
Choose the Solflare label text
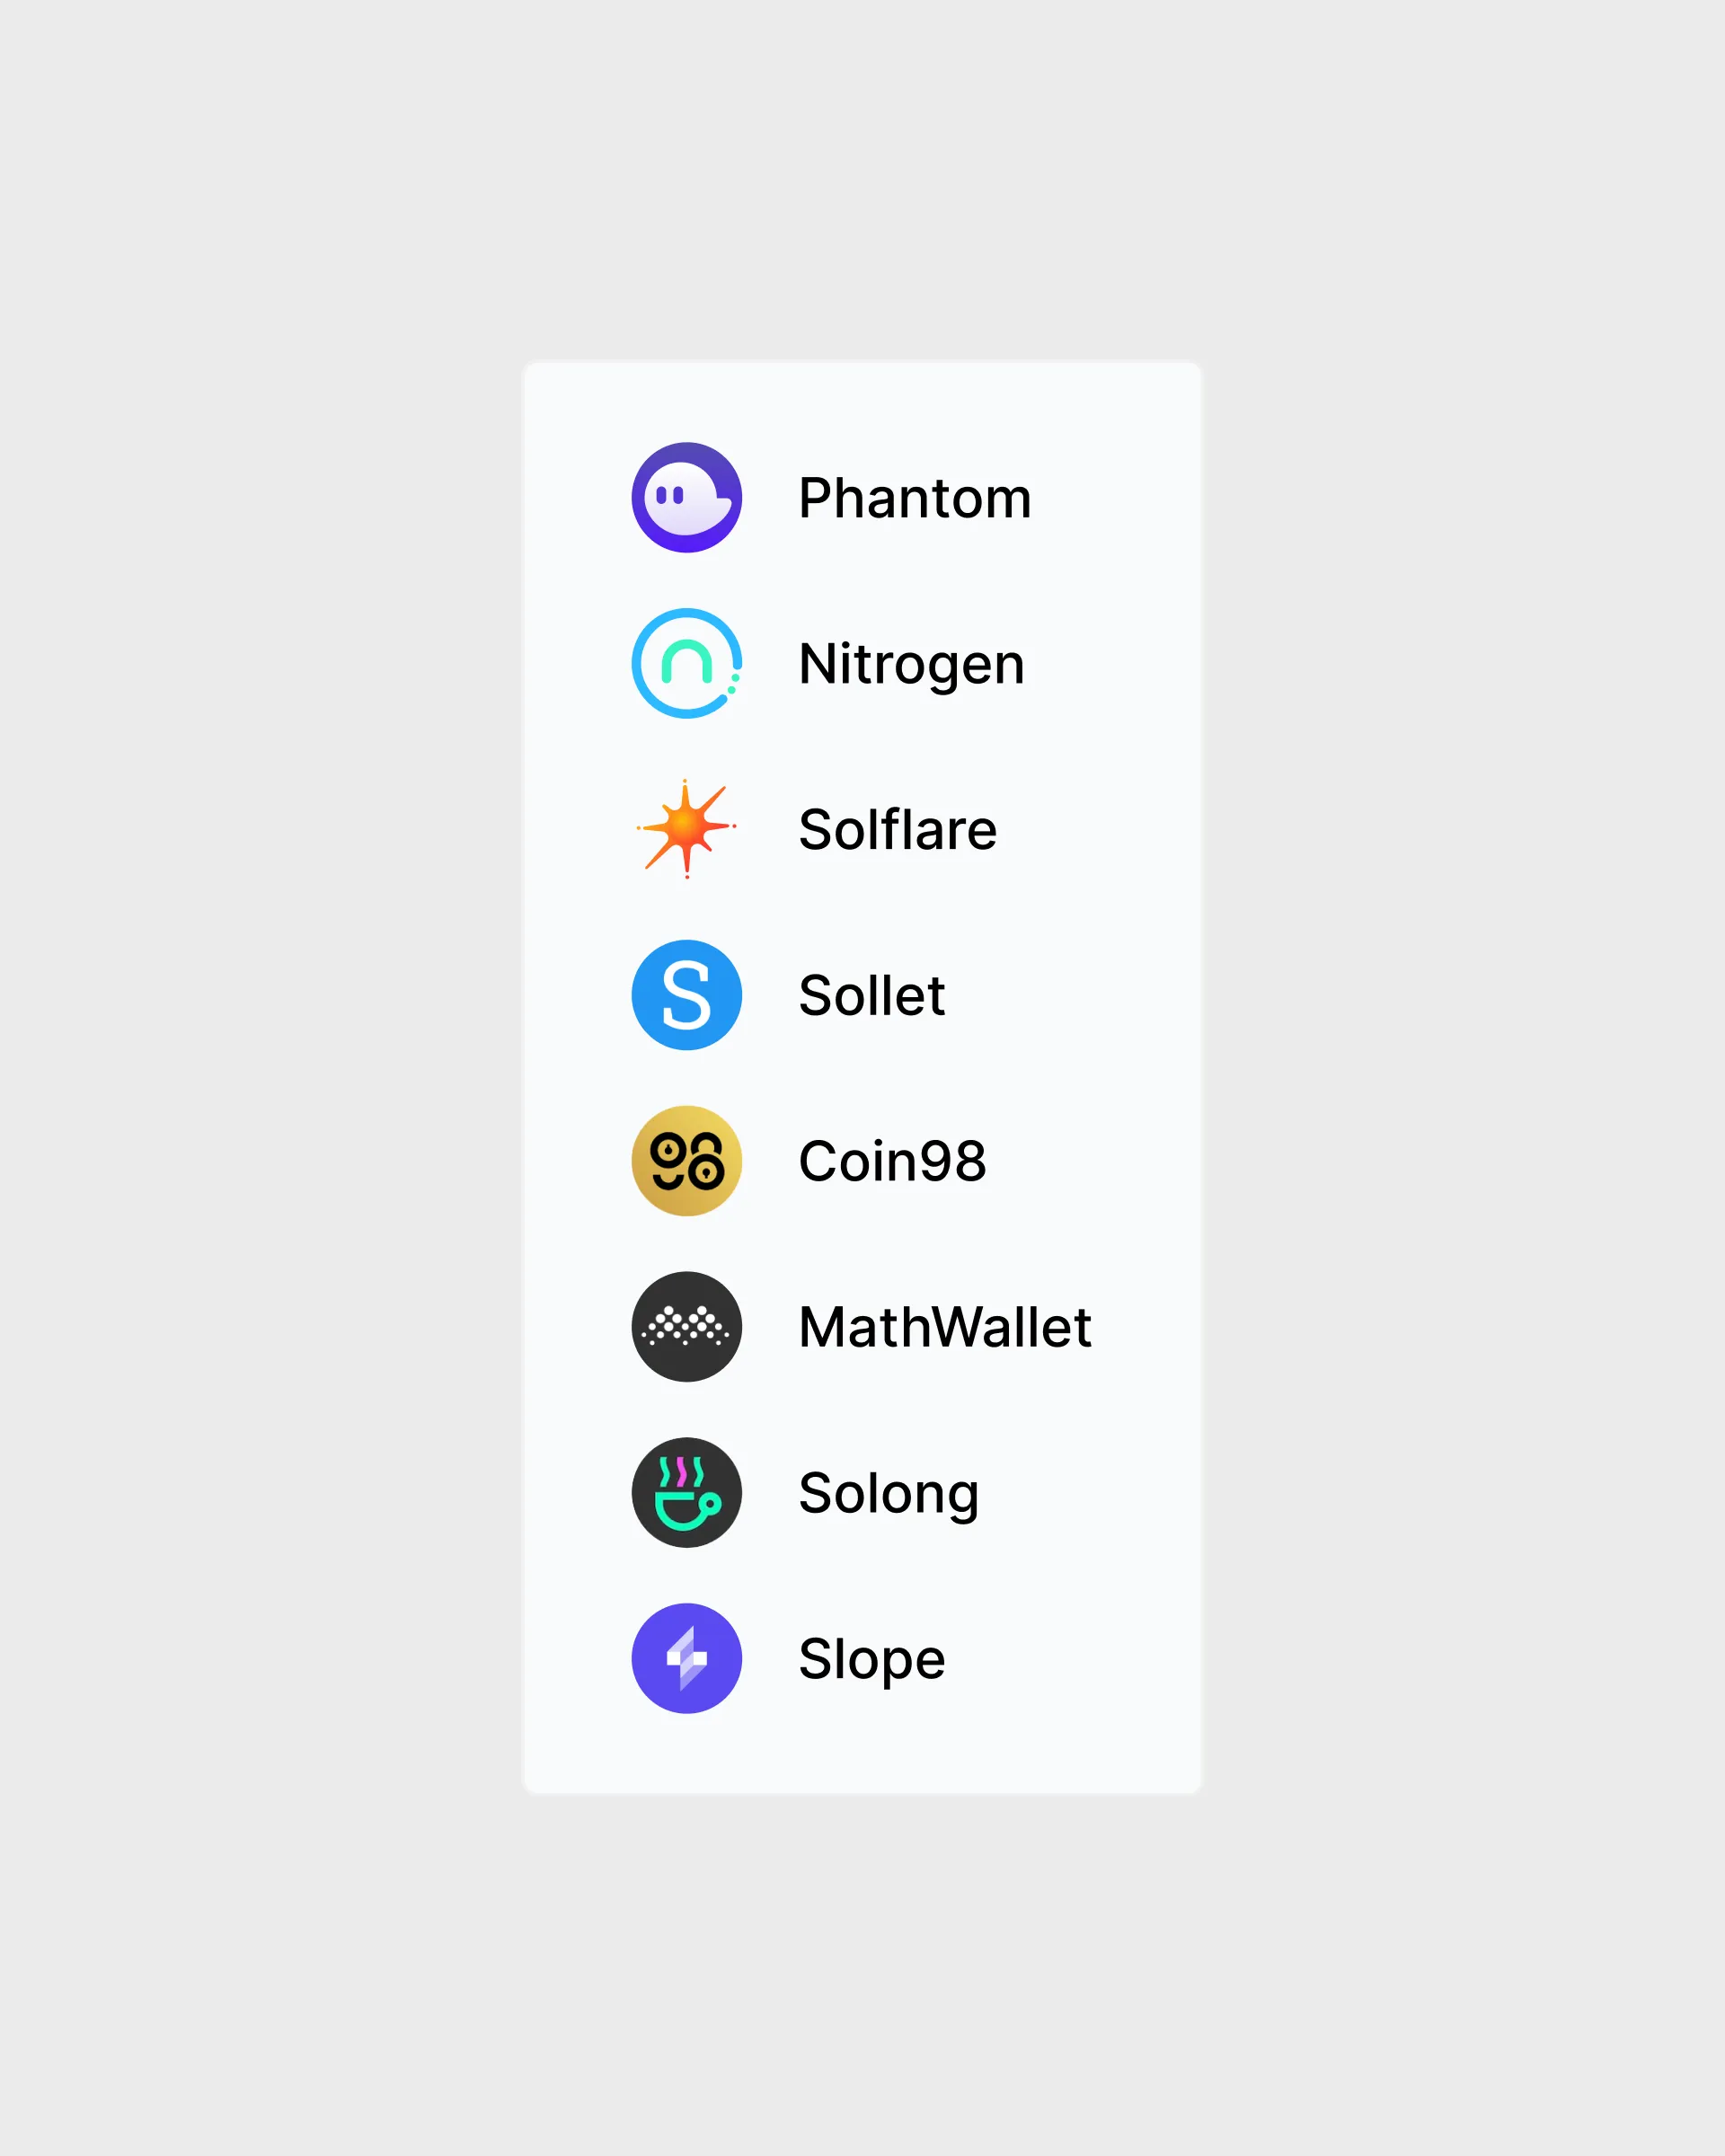point(897,830)
